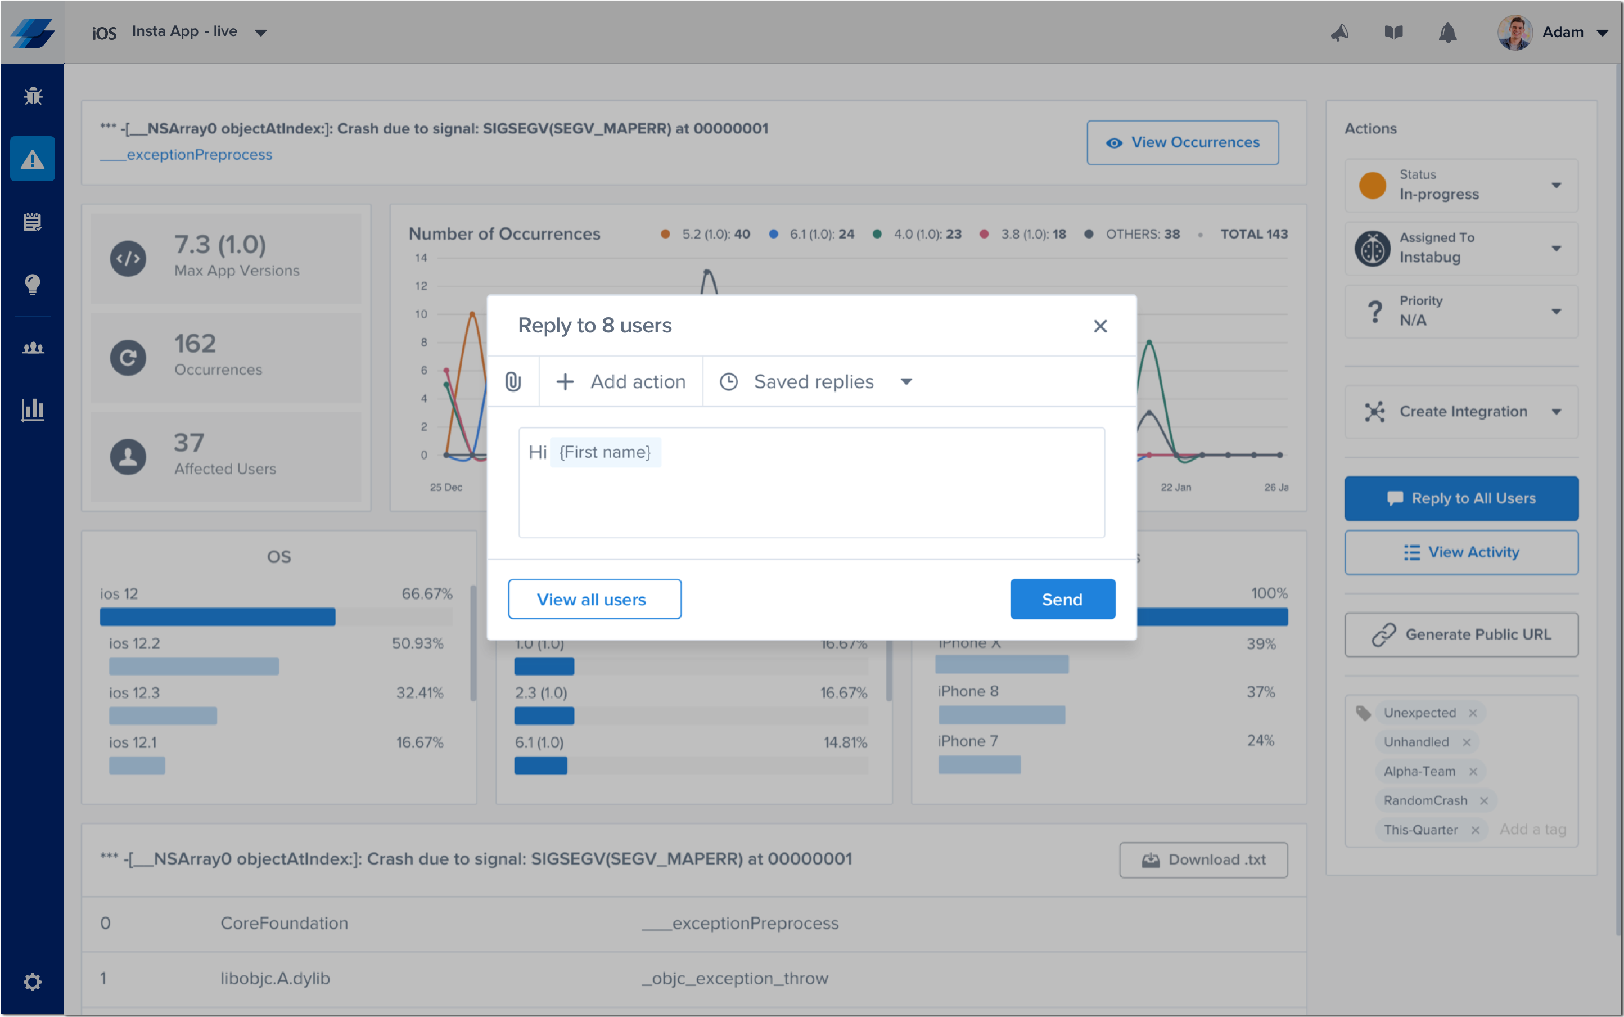Click the View all users button
The image size is (1624, 1017).
click(594, 598)
